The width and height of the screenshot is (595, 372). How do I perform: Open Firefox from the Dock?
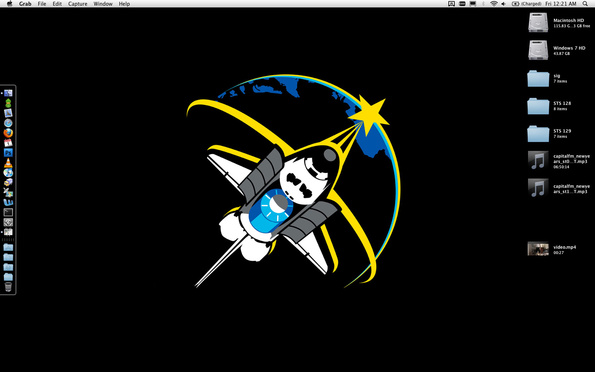click(x=8, y=133)
